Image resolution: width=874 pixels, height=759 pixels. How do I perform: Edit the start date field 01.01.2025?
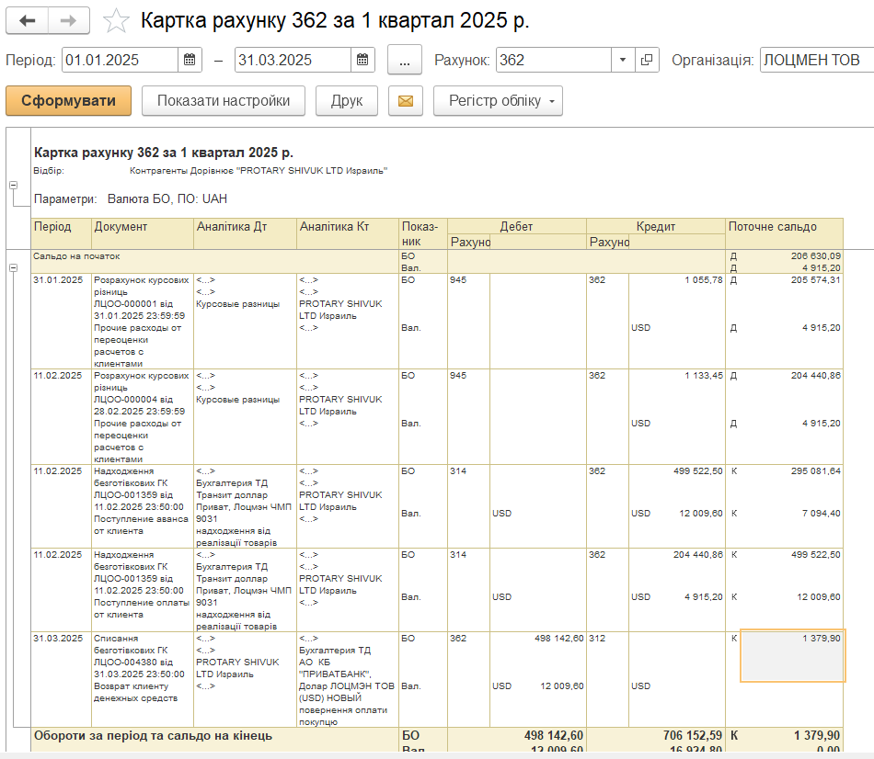pyautogui.click(x=121, y=60)
